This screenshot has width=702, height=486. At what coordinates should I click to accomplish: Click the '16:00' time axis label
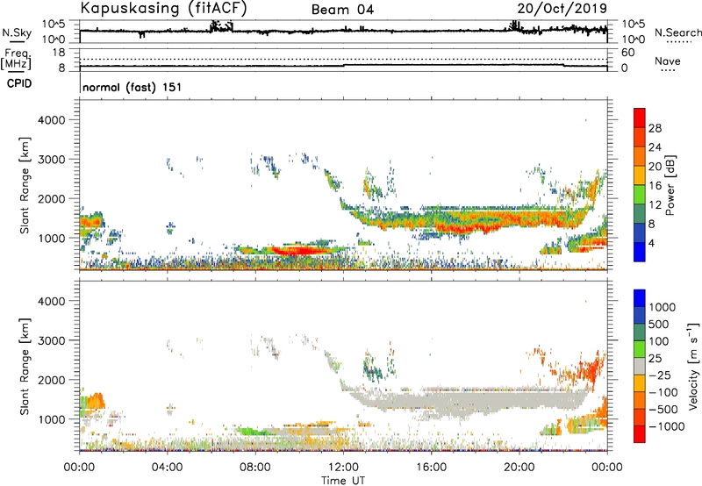click(x=431, y=468)
